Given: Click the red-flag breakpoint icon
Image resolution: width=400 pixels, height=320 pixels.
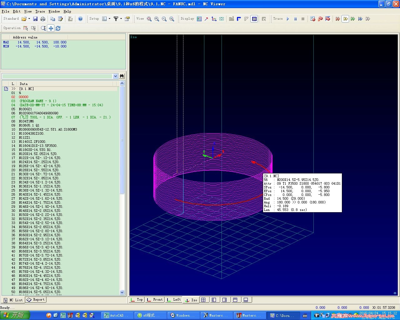Looking at the screenshot, I should 328,19.
